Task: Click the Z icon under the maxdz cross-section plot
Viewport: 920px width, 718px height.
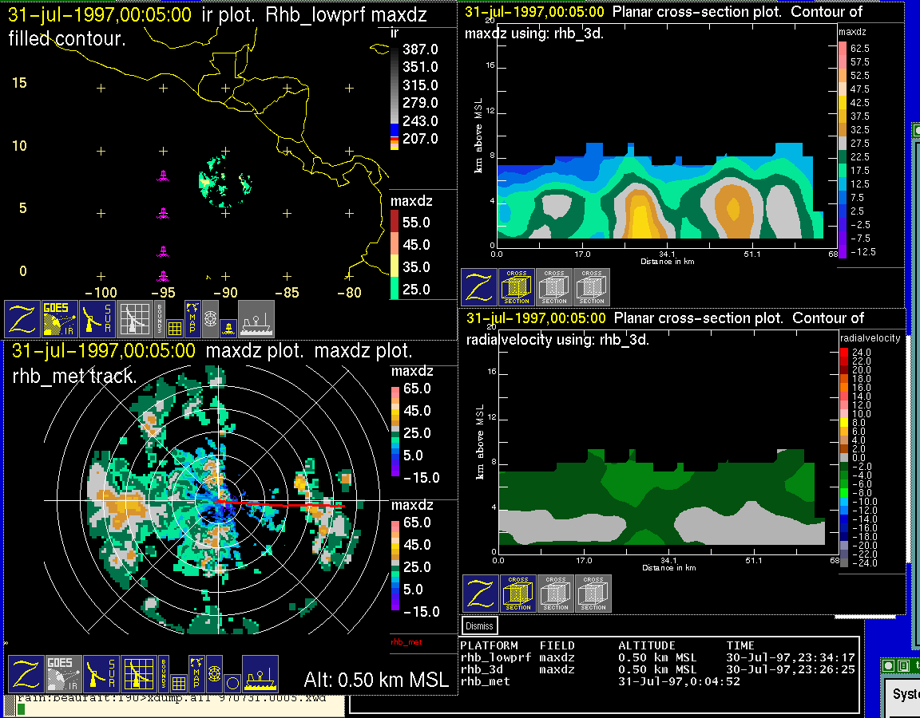Action: [x=479, y=287]
